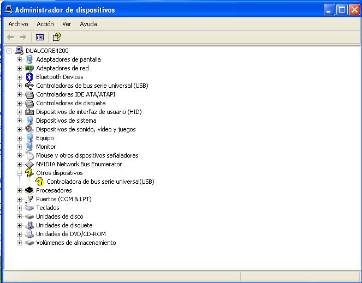Expand Controladoras de bus serie universal (USB)
This screenshot has width=362, height=283.
(x=20, y=86)
